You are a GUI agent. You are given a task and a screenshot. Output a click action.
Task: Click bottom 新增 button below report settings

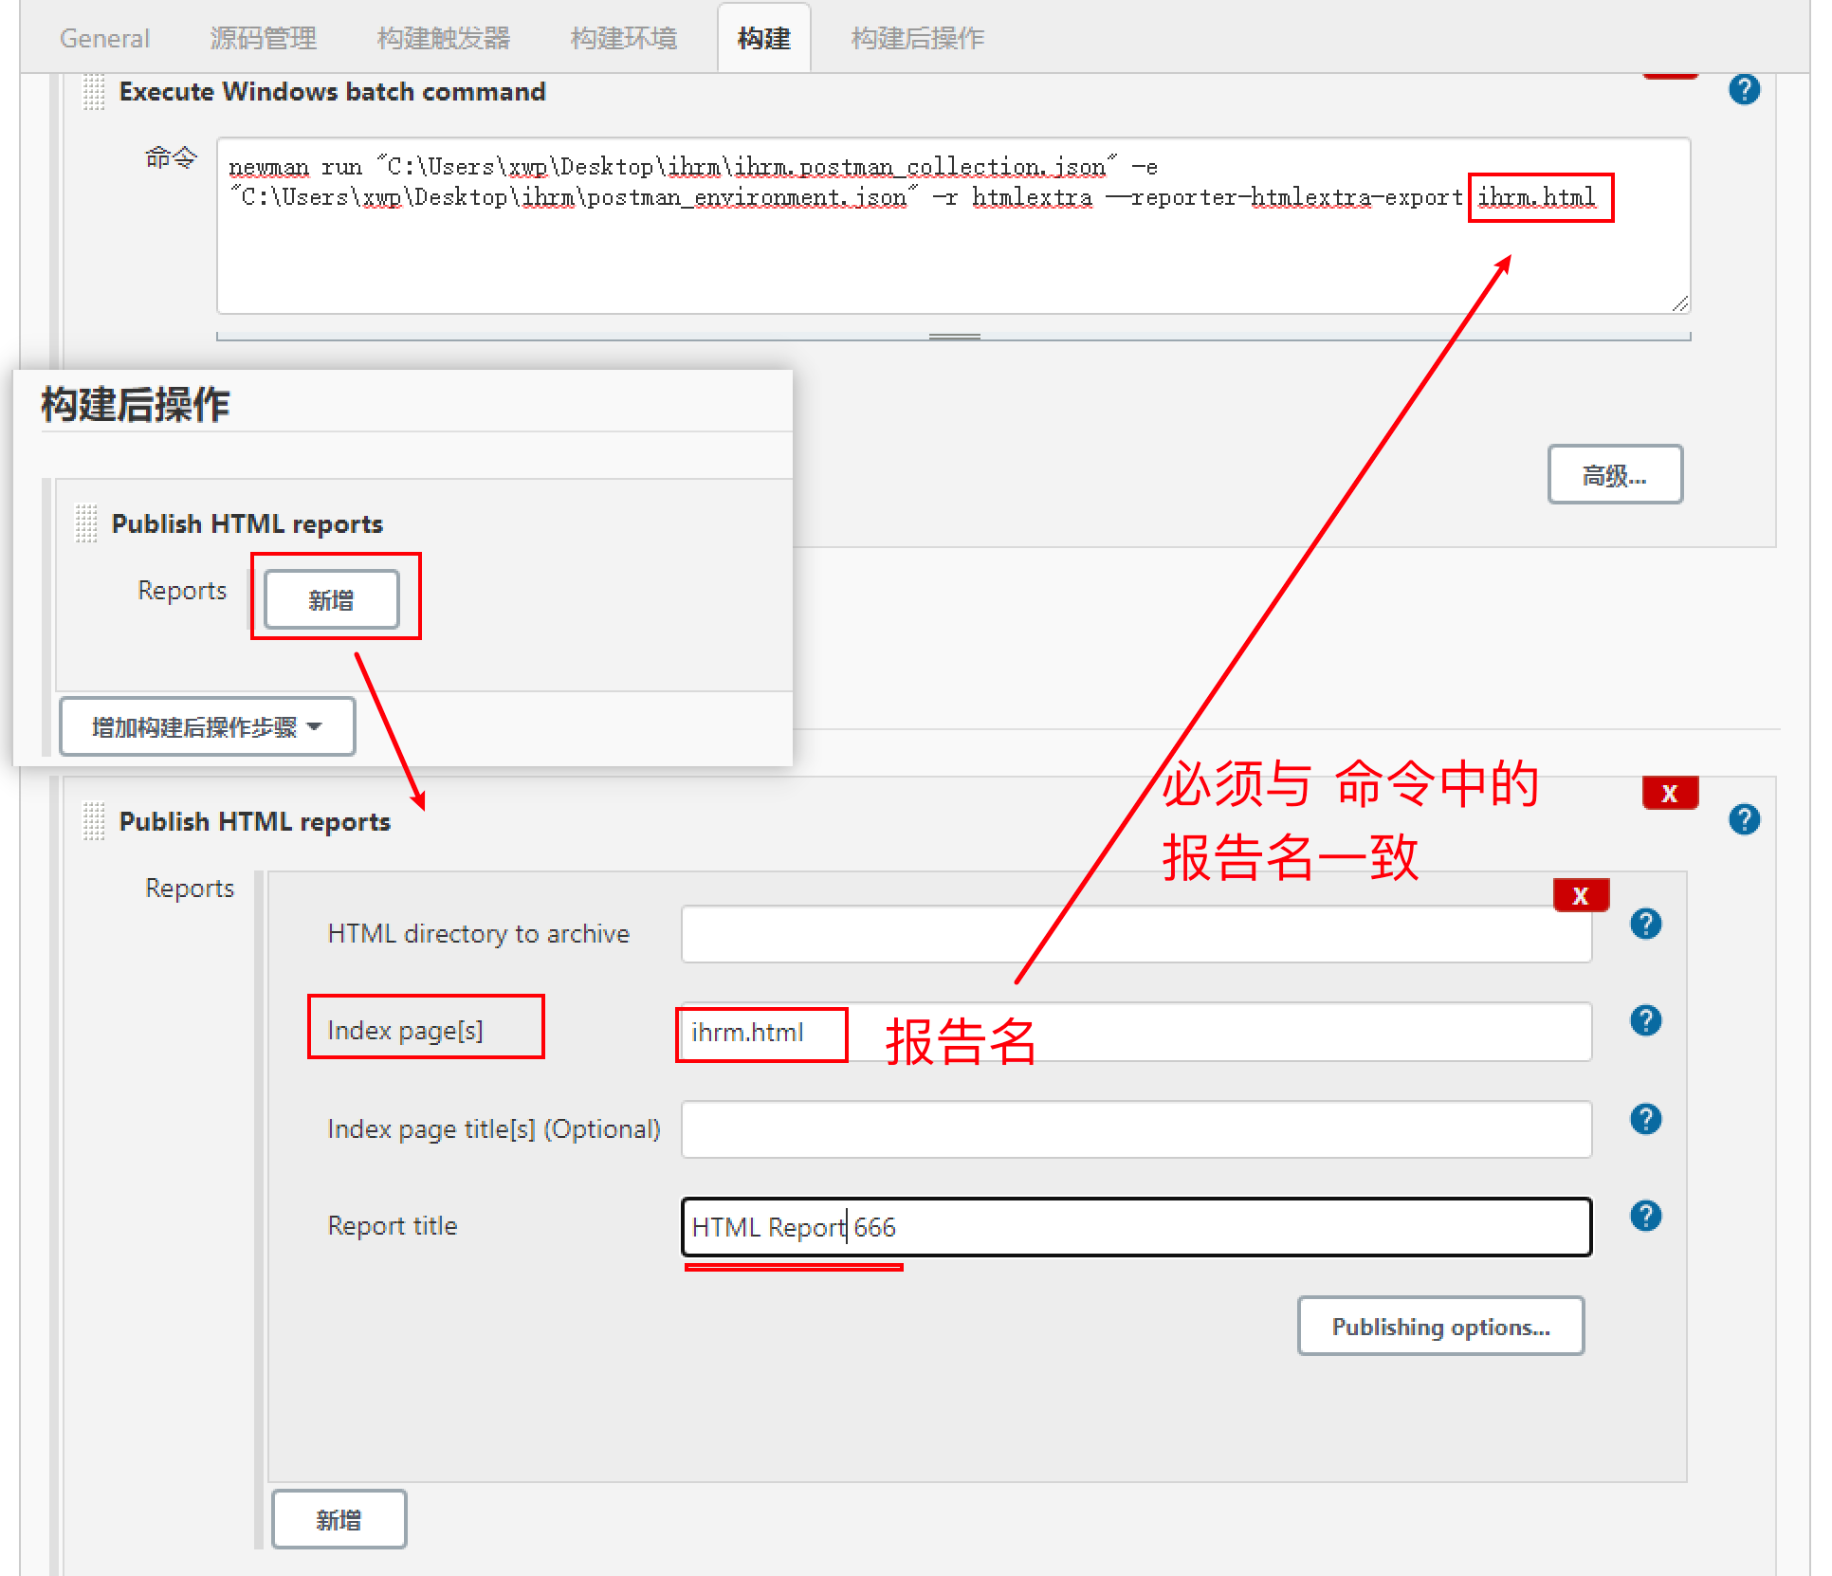tap(339, 1519)
